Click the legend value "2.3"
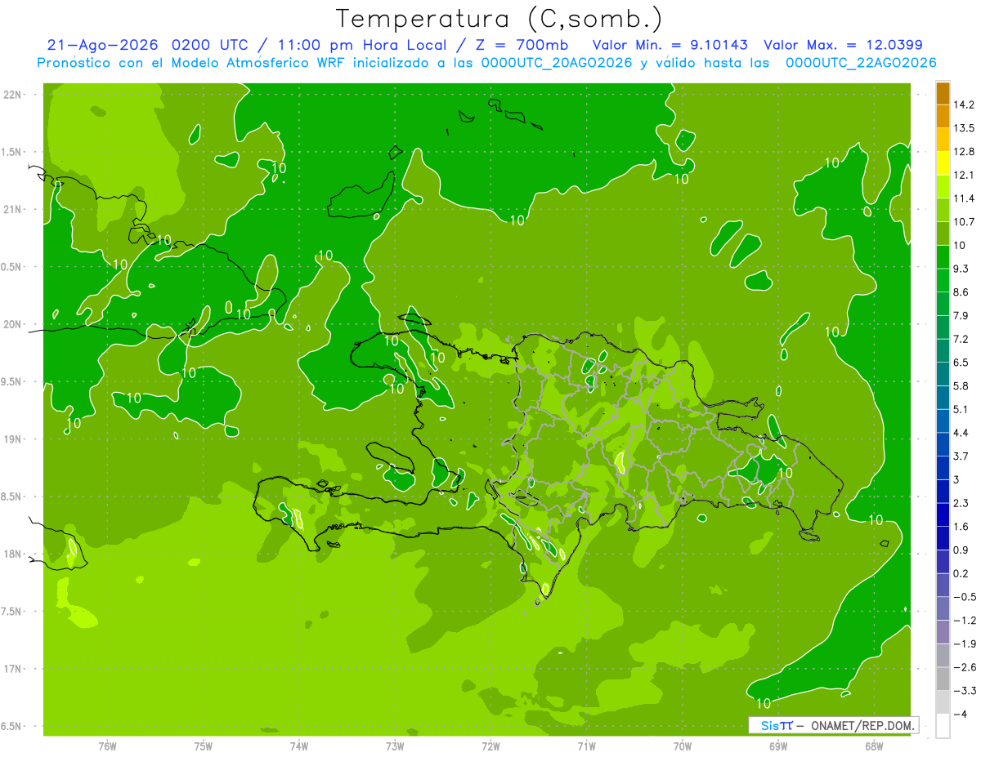 tap(961, 503)
